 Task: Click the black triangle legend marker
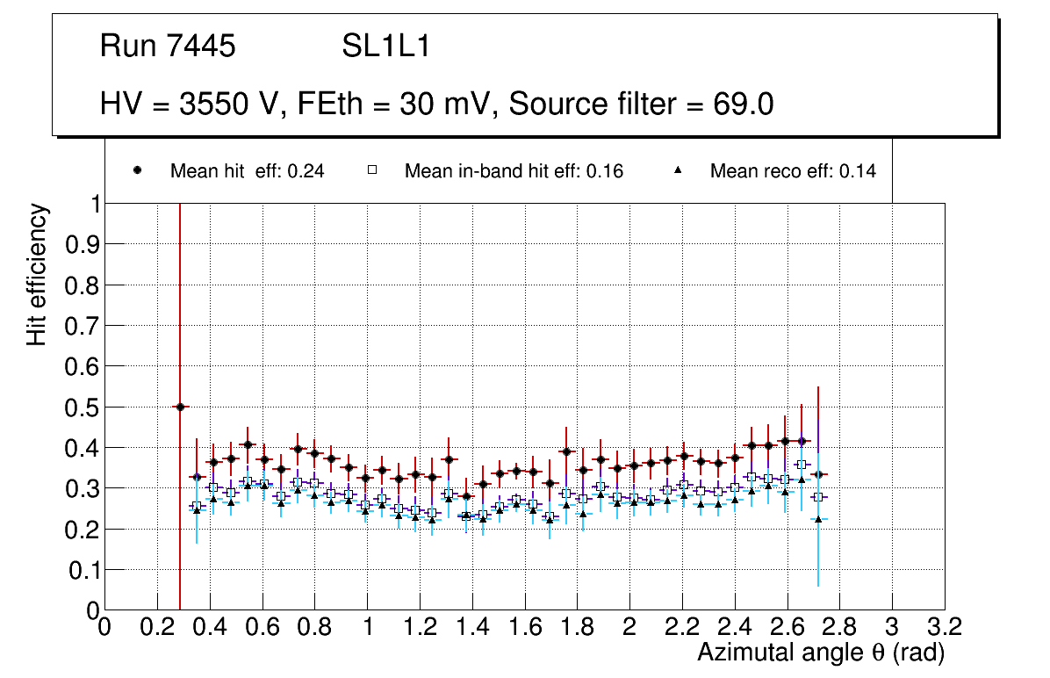[x=678, y=171]
